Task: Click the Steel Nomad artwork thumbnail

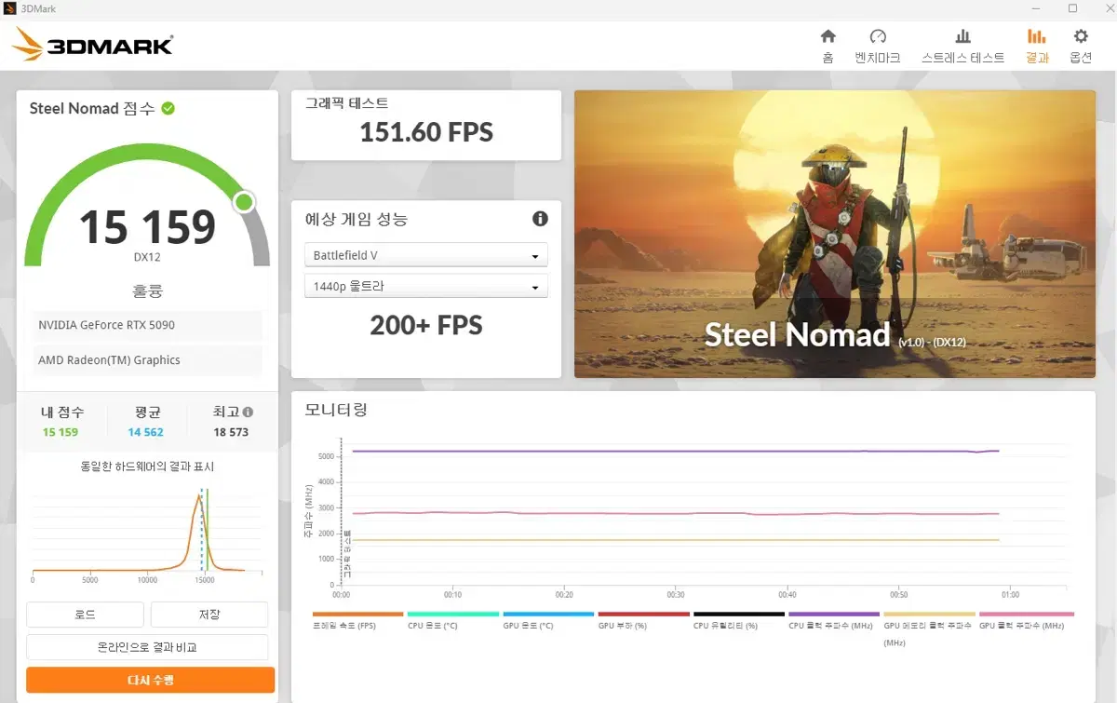Action: pyautogui.click(x=835, y=234)
